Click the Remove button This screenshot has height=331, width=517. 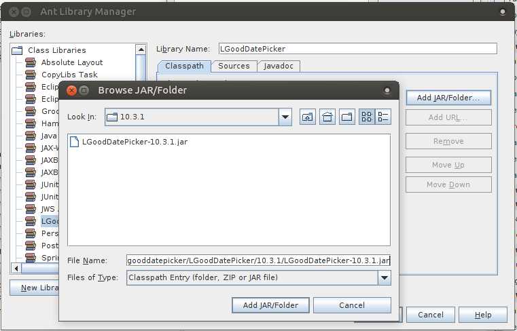click(448, 141)
